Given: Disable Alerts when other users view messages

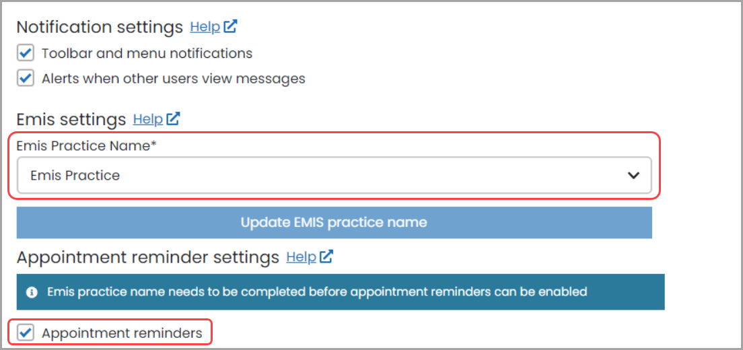Looking at the screenshot, I should click(26, 79).
